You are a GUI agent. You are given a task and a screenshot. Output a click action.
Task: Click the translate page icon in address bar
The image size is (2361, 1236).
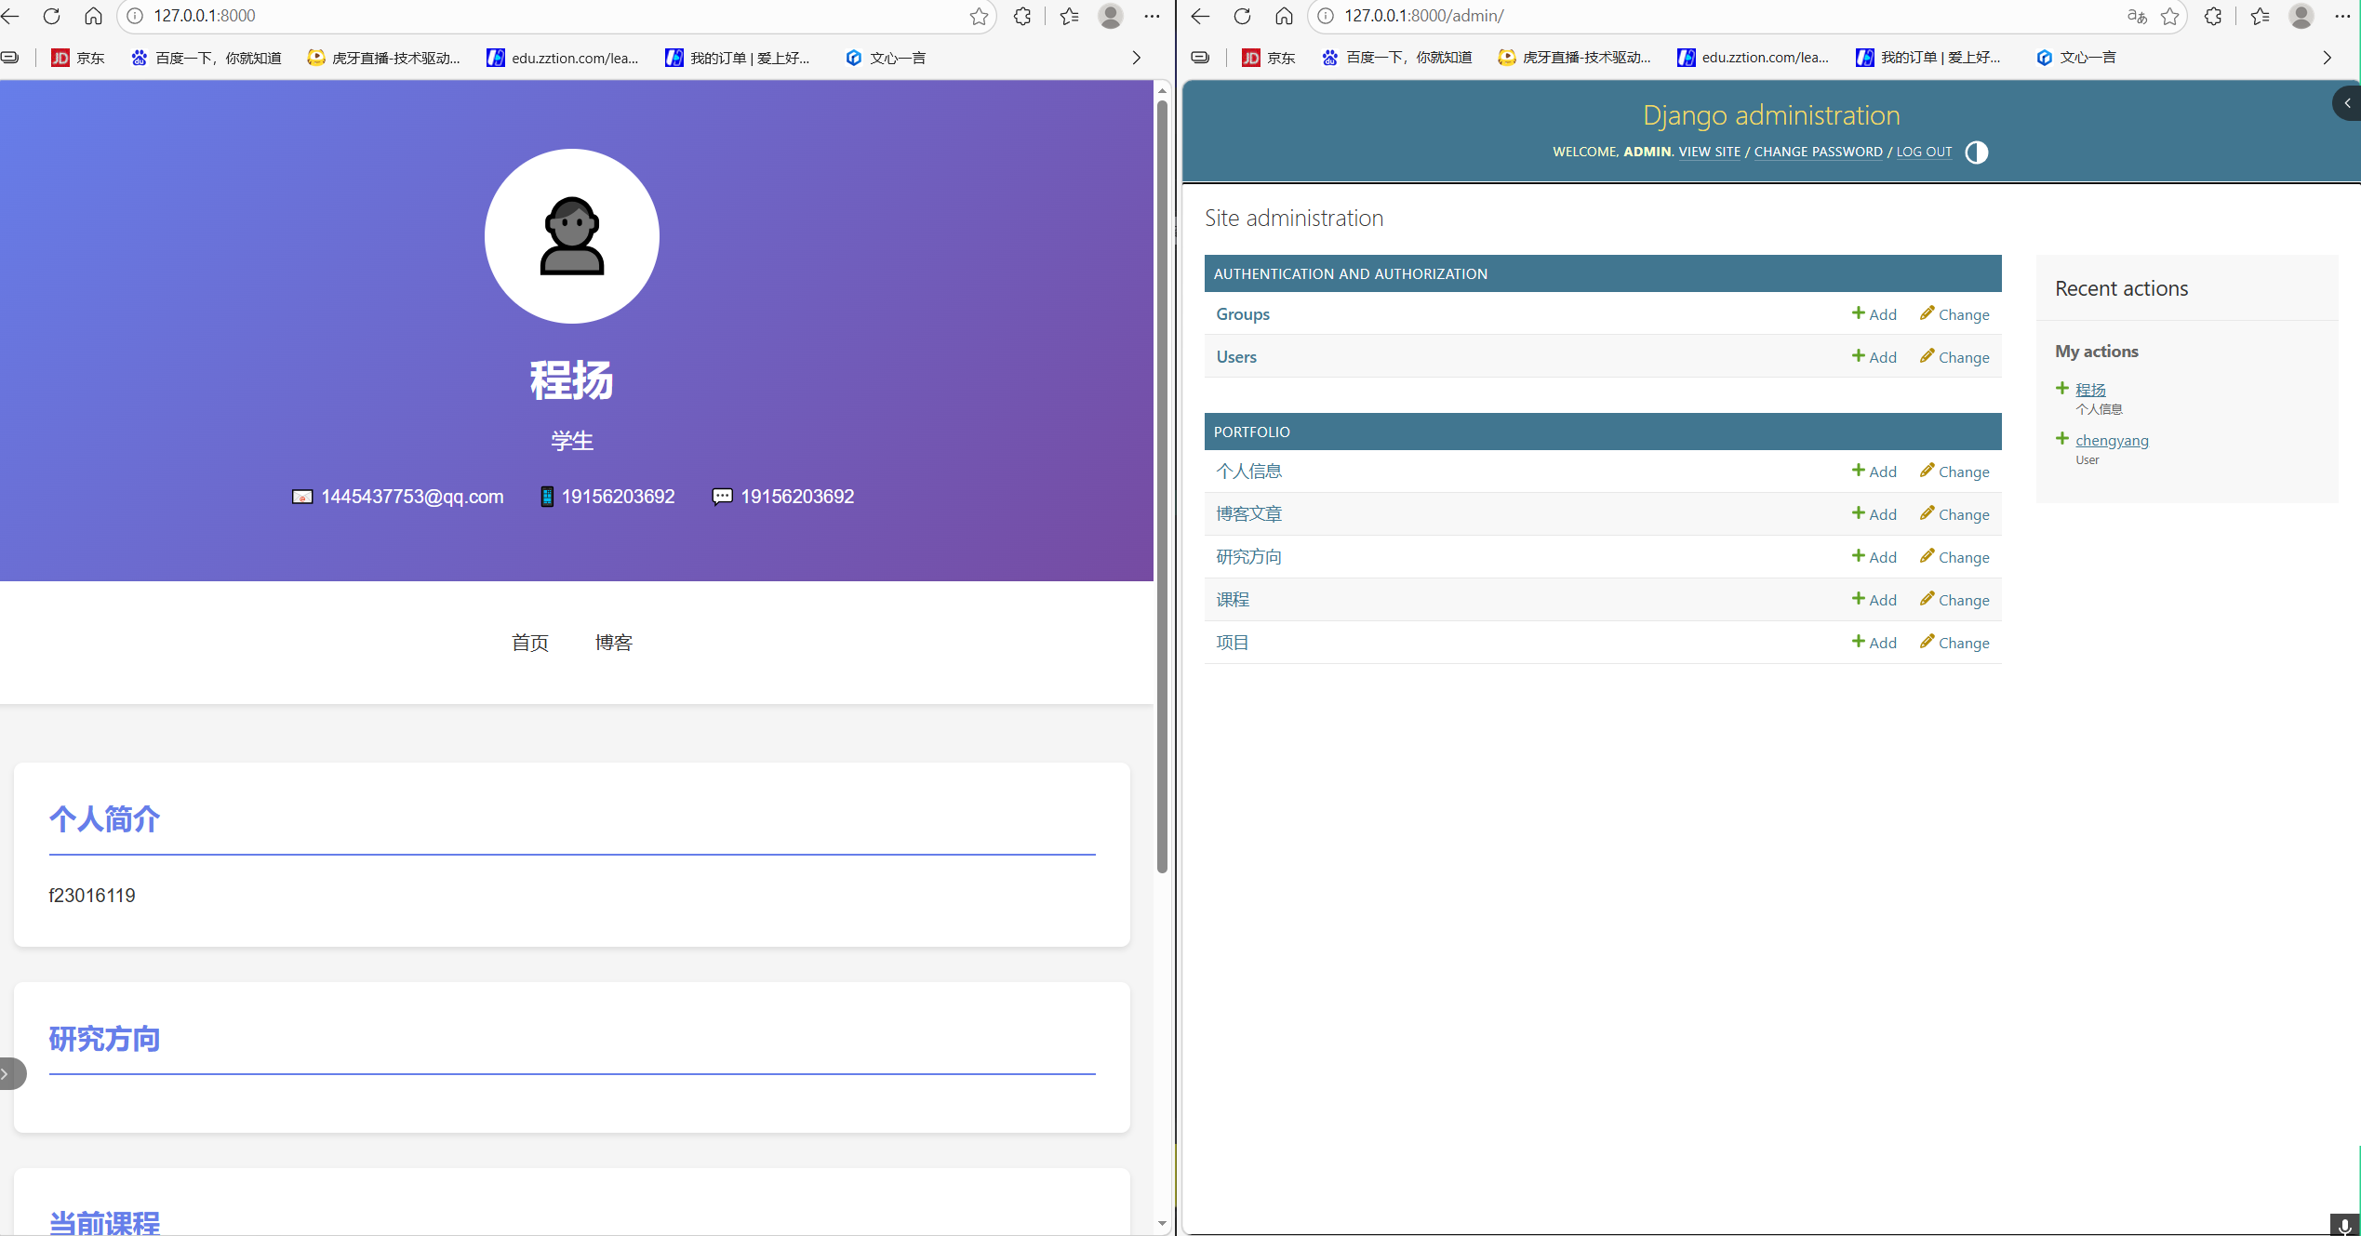pyautogui.click(x=2137, y=16)
